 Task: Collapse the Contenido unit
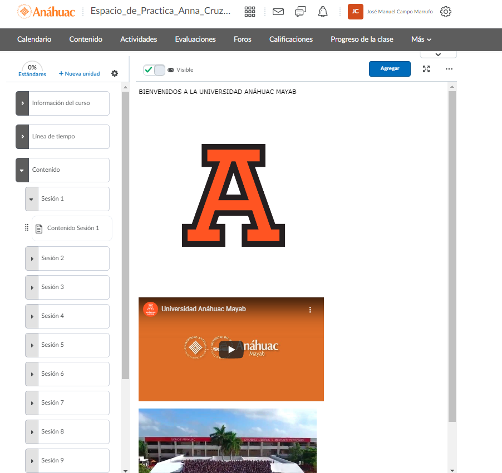tap(22, 170)
